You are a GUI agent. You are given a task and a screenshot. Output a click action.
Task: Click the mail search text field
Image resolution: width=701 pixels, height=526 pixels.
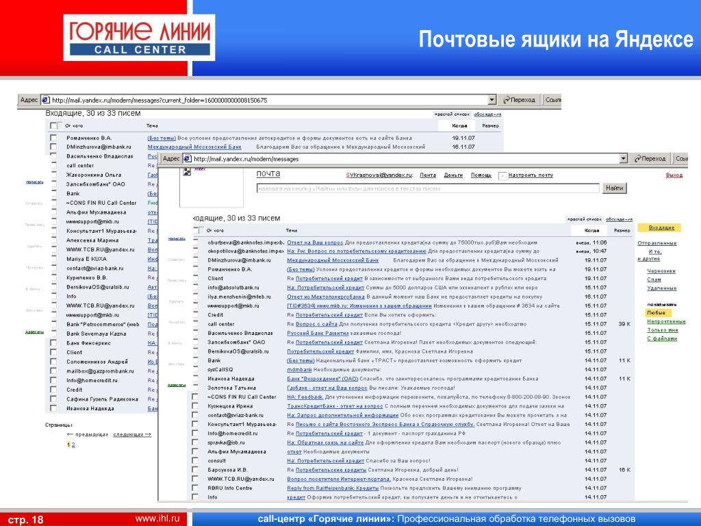coord(428,189)
